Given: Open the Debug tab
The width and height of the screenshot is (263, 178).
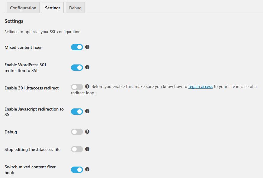Looking at the screenshot, I should pyautogui.click(x=75, y=8).
